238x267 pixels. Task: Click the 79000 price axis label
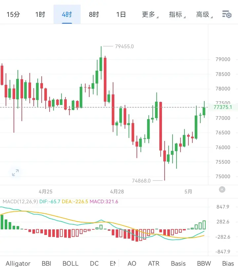coord(223,59)
